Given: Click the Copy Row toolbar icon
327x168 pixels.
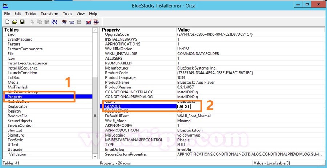Looking at the screenshot, I should [x=72, y=22].
